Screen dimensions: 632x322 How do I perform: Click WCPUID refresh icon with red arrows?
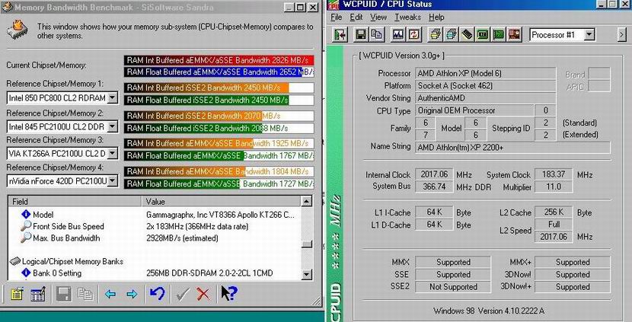pos(414,35)
